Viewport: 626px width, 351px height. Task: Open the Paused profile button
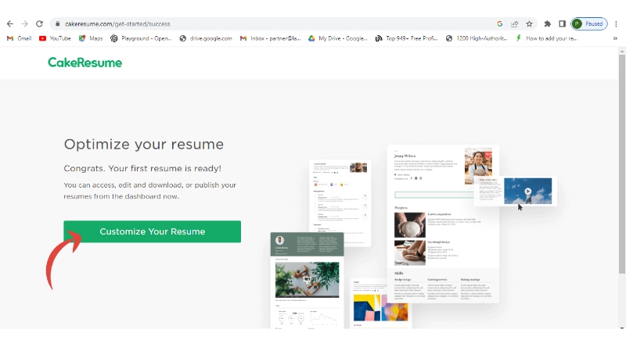[x=588, y=23]
